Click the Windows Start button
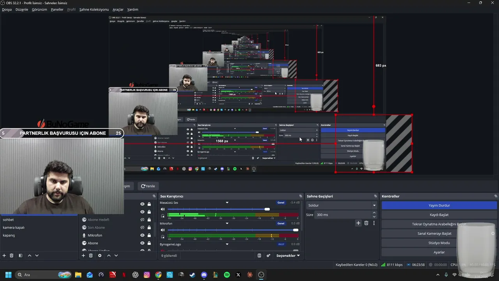The image size is (499, 281). 8,275
